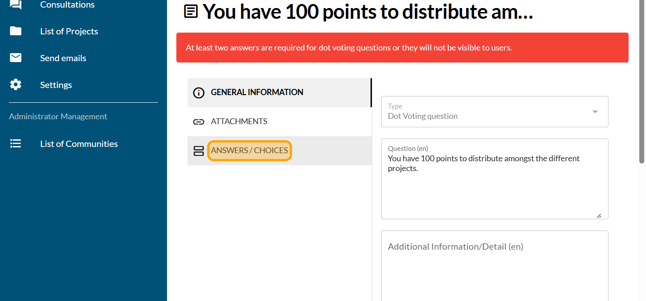Viewport: 646px width, 301px height.
Task: Click into the Question (en) text area
Action: pos(494,188)
